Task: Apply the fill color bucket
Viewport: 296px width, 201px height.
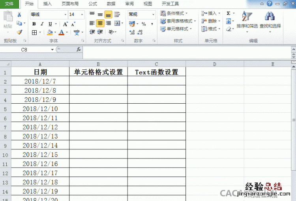Action: pos(50,32)
